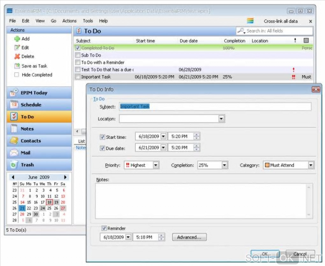325x266 pixels.
Task: Select the To Do sidebar icon
Action: (14, 117)
